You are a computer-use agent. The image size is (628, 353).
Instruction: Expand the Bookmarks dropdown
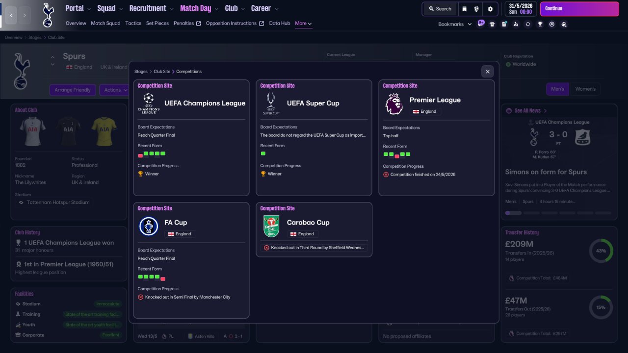[x=455, y=24]
